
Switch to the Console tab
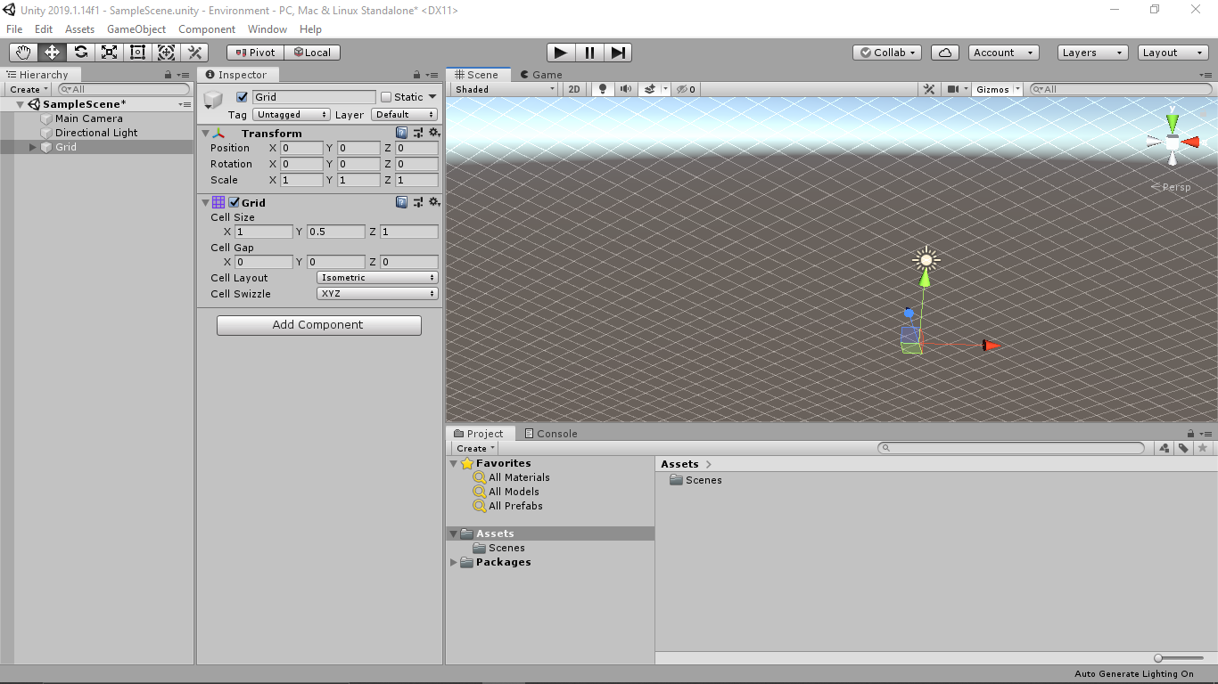551,434
